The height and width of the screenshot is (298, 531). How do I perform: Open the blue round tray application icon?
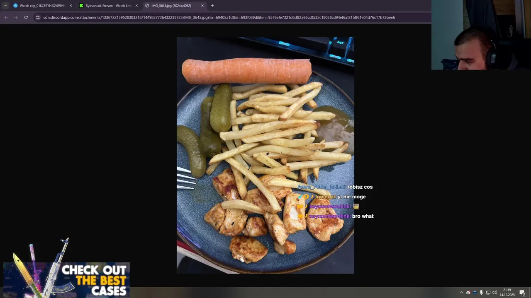tap(475, 293)
